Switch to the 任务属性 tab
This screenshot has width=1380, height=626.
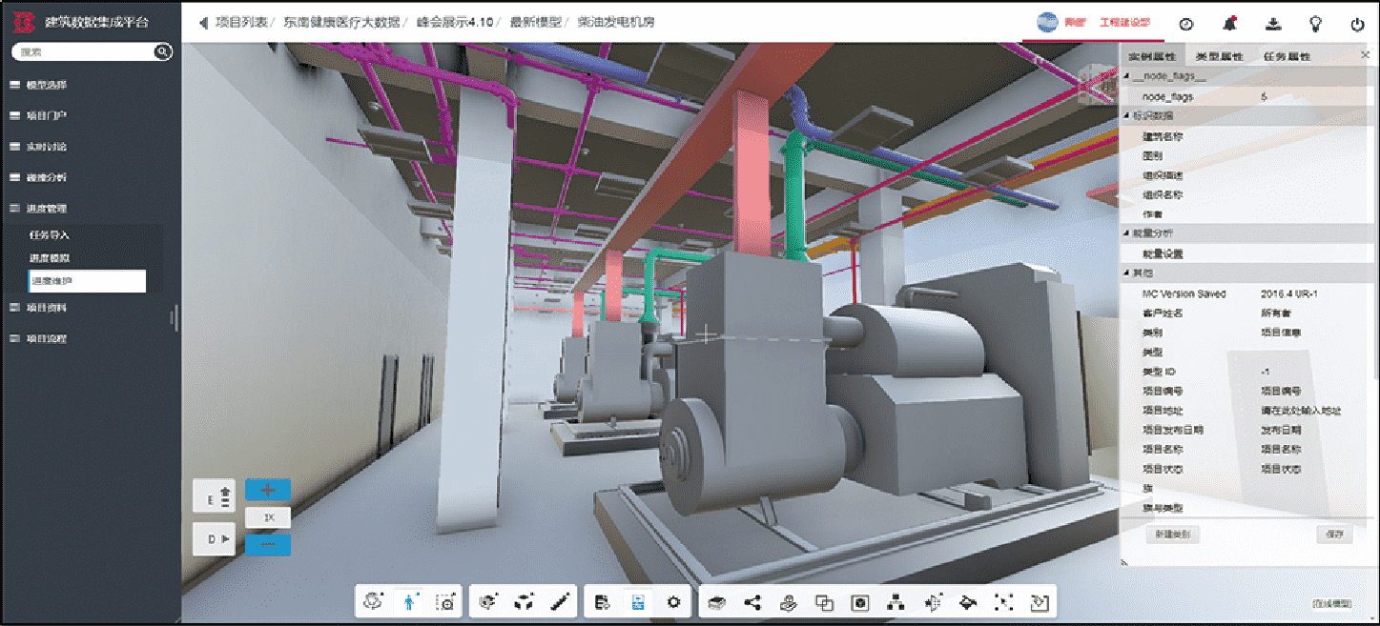click(x=1287, y=57)
